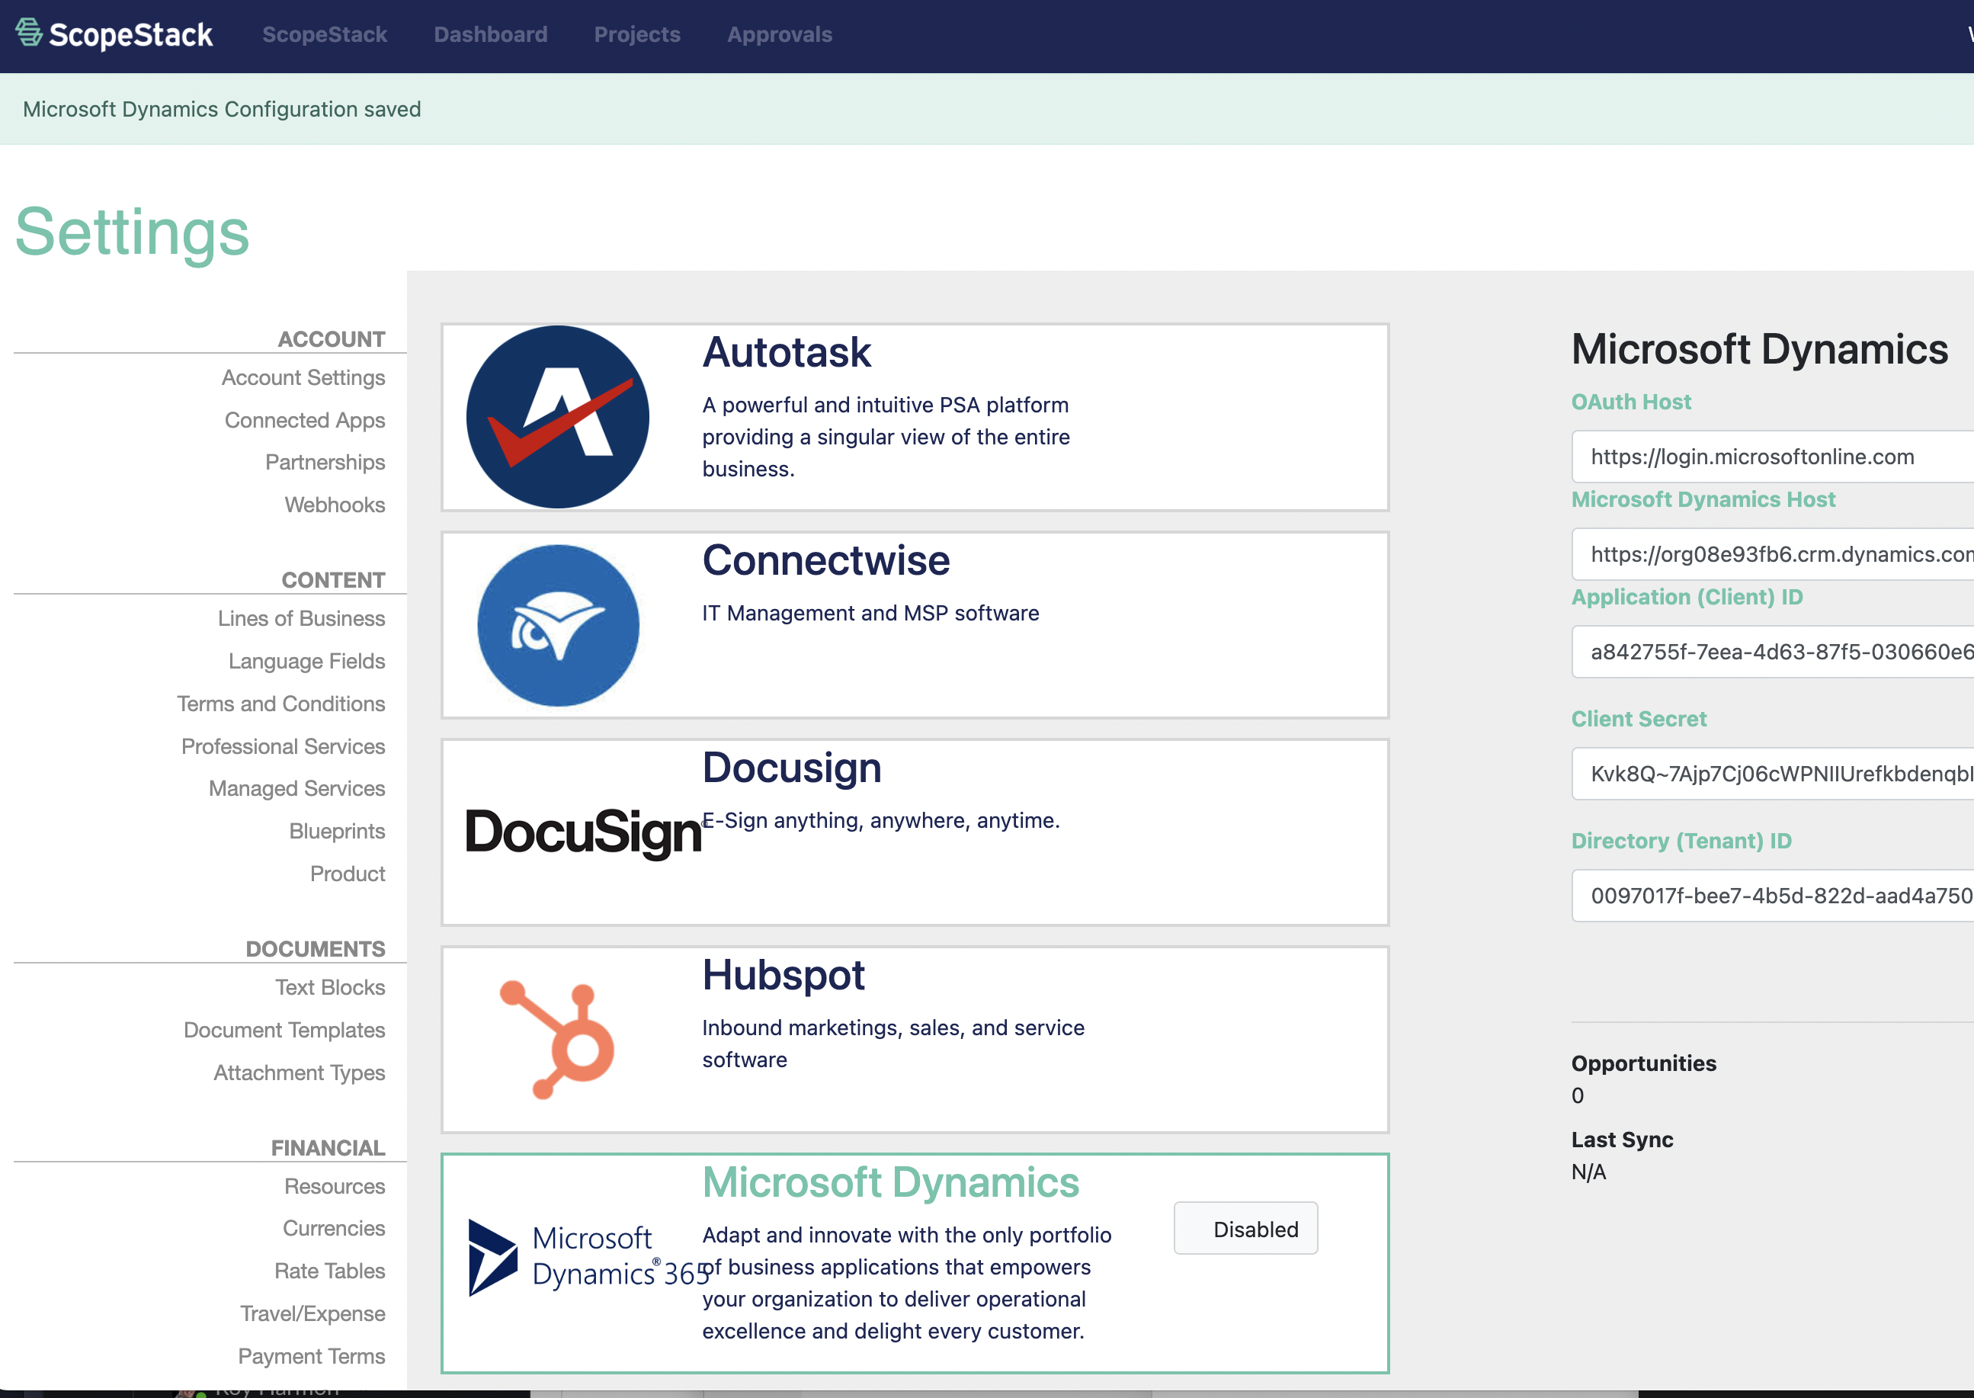This screenshot has height=1398, width=1974.
Task: Select the Docusign card title
Action: [x=792, y=768]
